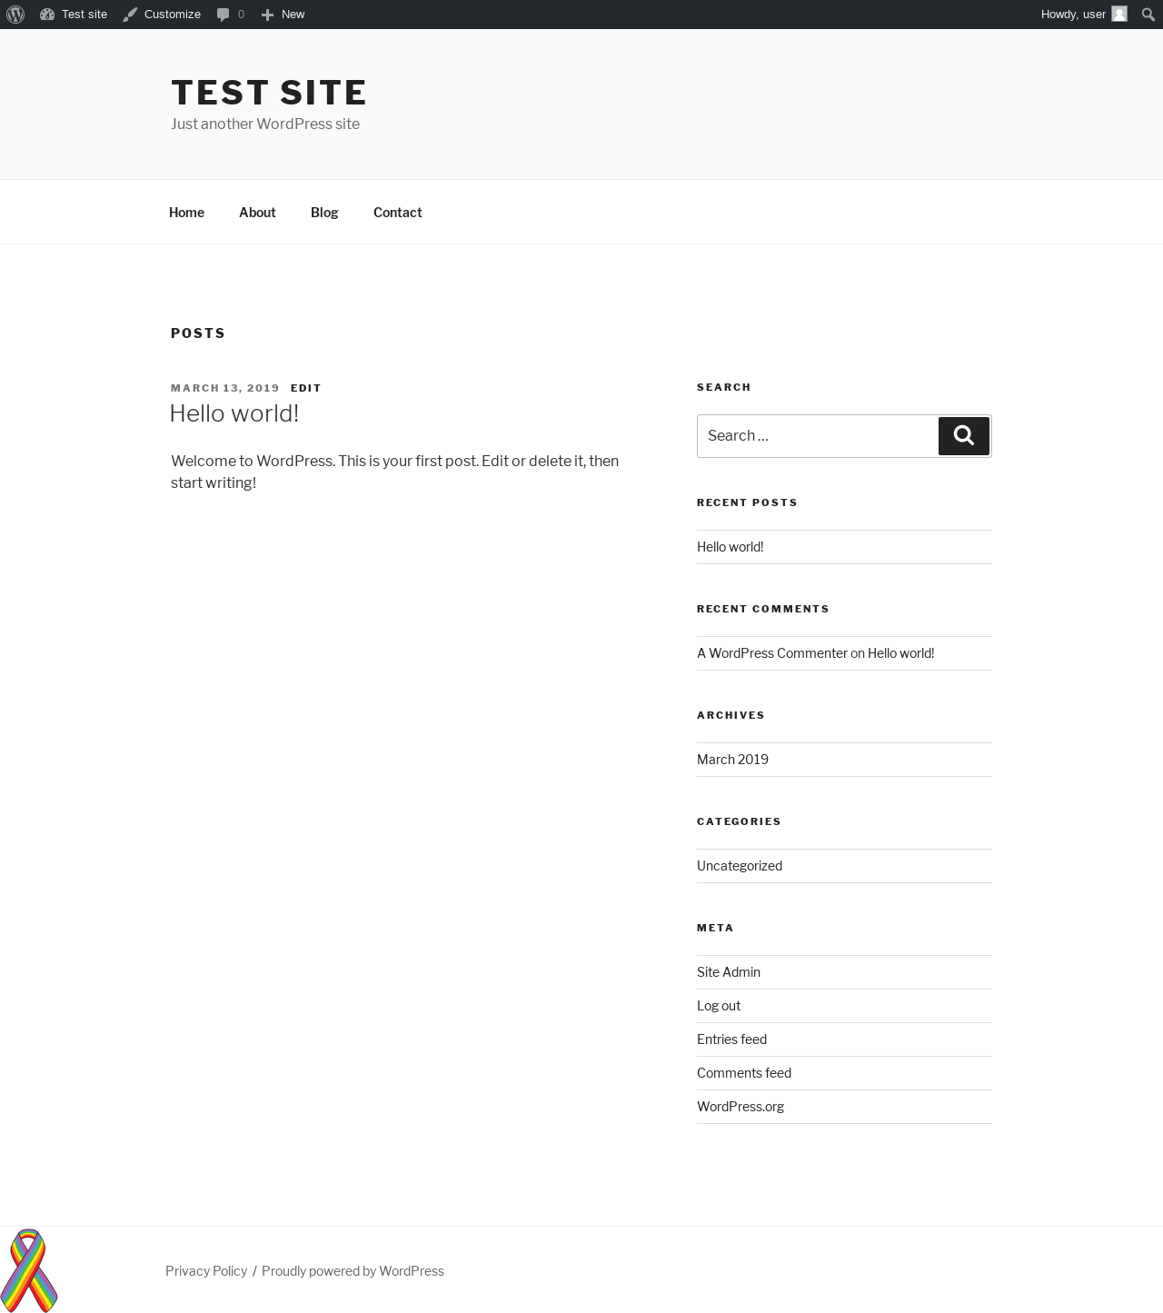This screenshot has width=1163, height=1313.
Task: View comments bubble in admin bar
Action: pos(231,15)
